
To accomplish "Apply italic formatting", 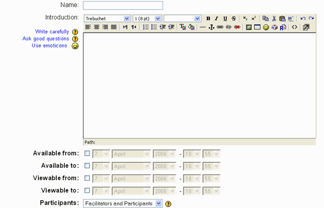I will 217,19.
